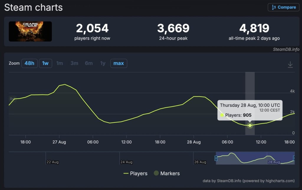Click the 4,819 all-time peak stat
302x190 pixels.
tap(254, 32)
